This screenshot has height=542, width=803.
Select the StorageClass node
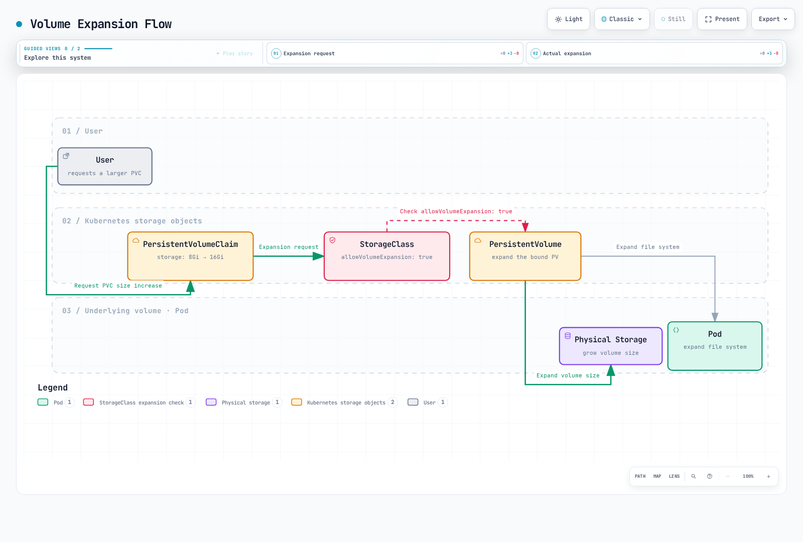[x=387, y=256]
